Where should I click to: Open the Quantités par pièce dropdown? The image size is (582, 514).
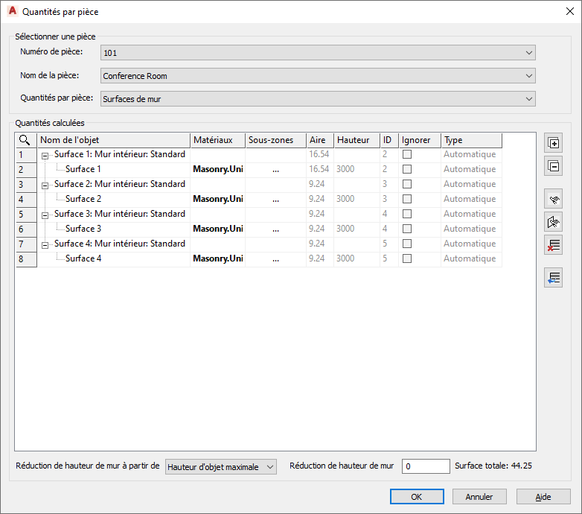tap(318, 99)
